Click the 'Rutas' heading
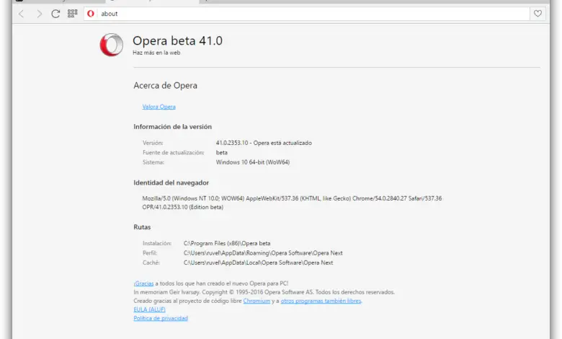 pos(142,227)
